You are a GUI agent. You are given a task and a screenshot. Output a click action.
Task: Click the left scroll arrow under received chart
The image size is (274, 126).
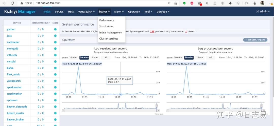tap(63, 111)
